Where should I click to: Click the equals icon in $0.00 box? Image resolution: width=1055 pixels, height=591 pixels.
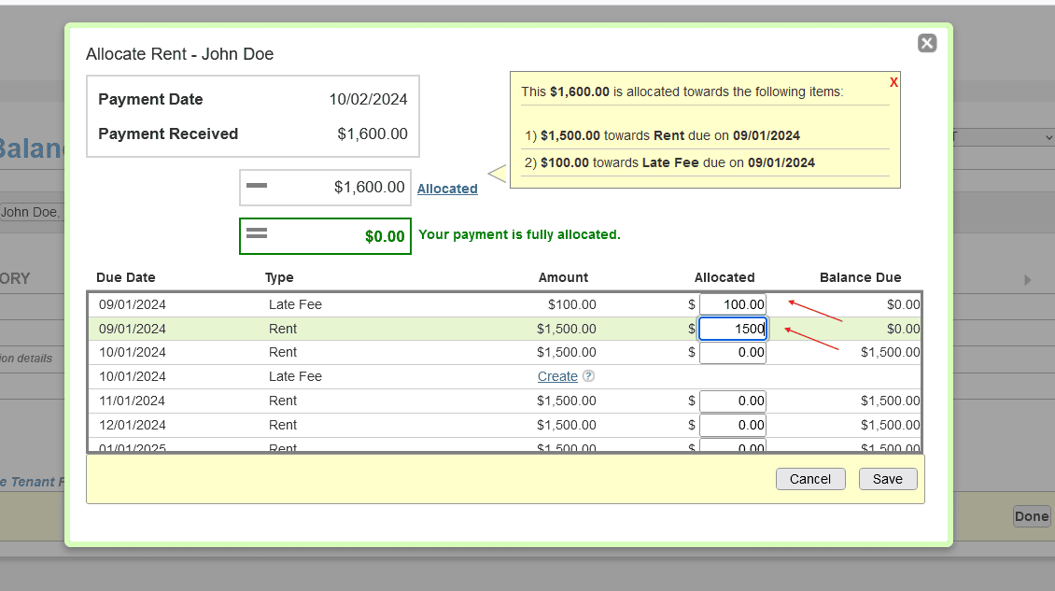pyautogui.click(x=257, y=233)
